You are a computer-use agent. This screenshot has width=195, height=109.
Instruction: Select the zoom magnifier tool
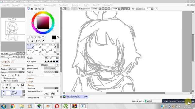tap(32, 41)
